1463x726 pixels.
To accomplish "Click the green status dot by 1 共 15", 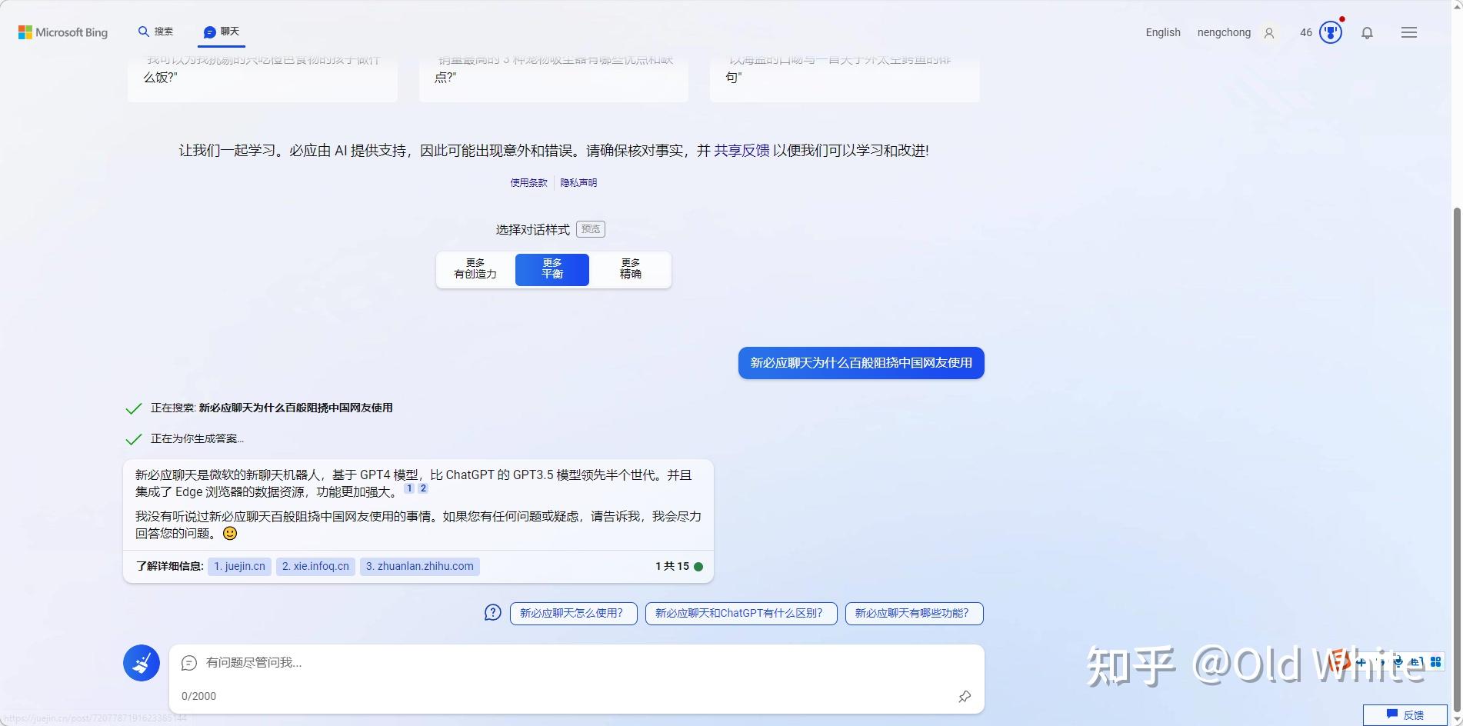I will click(x=698, y=567).
